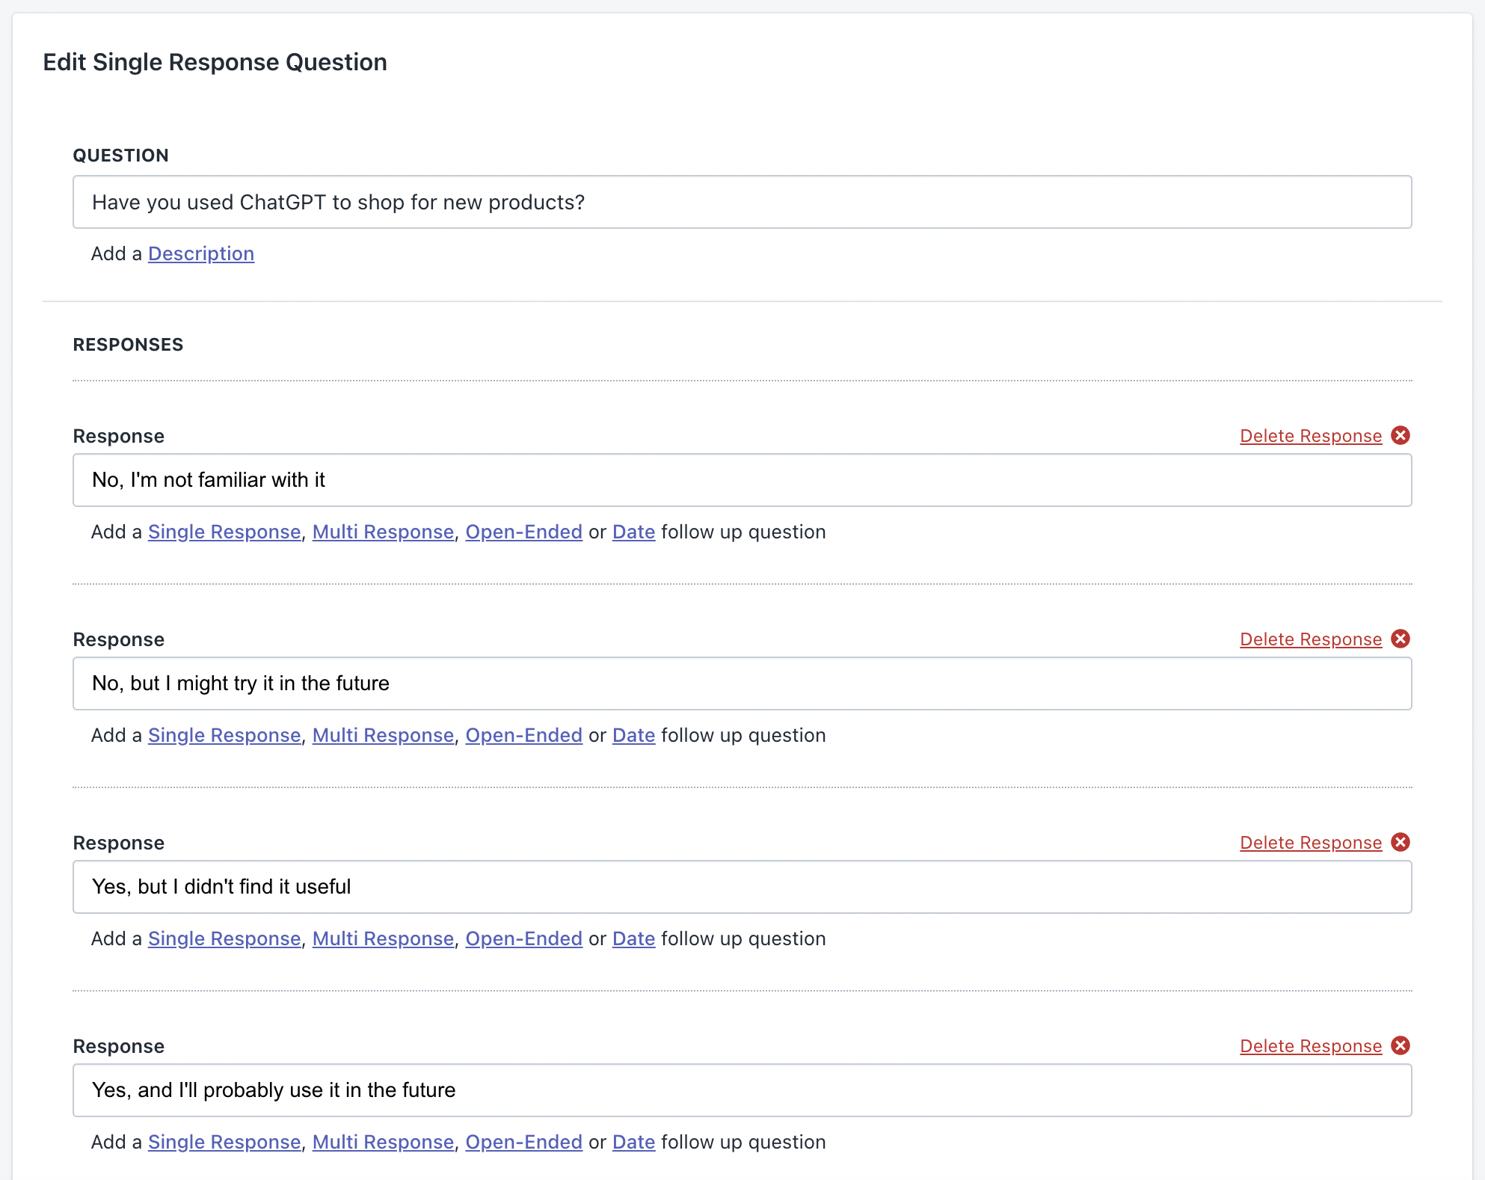Image resolution: width=1485 pixels, height=1180 pixels.
Task: Click red X icon for 'didn't find it useful' response
Action: tap(1401, 842)
